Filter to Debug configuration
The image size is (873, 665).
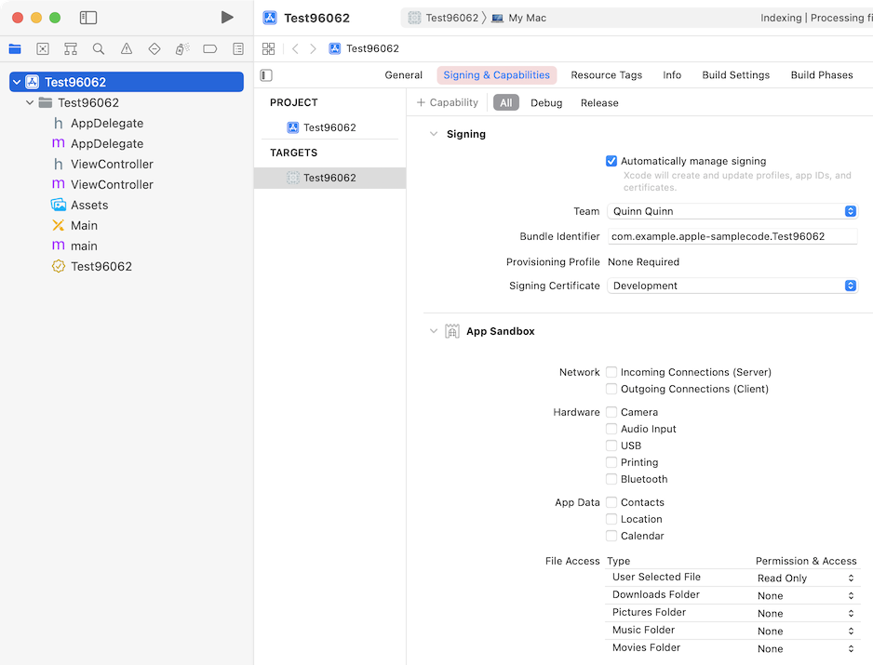click(546, 103)
